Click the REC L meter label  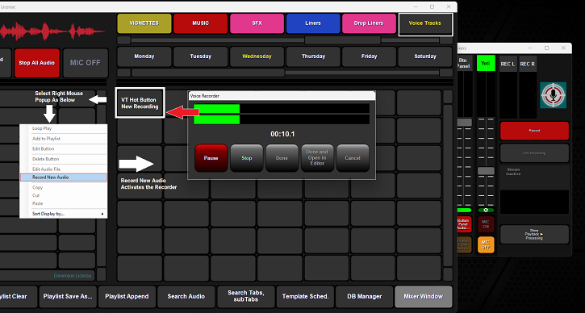coord(508,65)
